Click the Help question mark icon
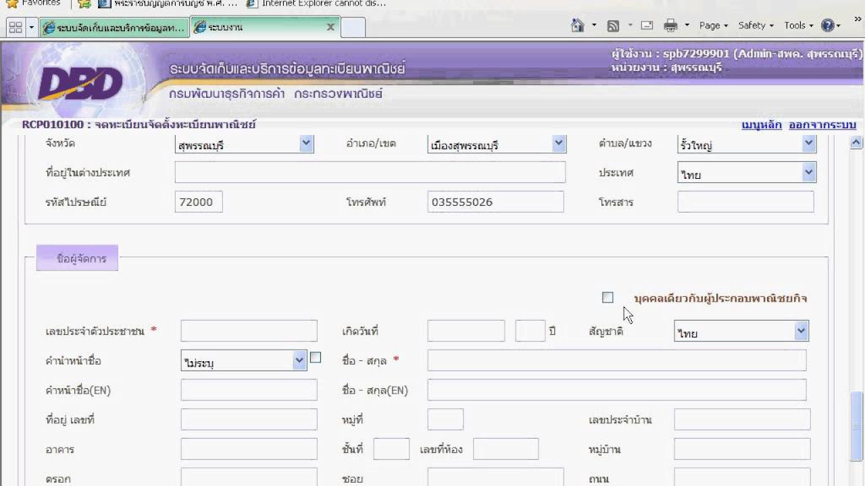The image size is (865, 486). [828, 26]
